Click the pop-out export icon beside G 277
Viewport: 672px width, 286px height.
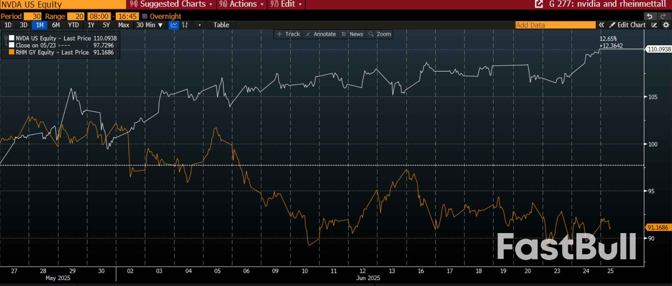(539, 4)
